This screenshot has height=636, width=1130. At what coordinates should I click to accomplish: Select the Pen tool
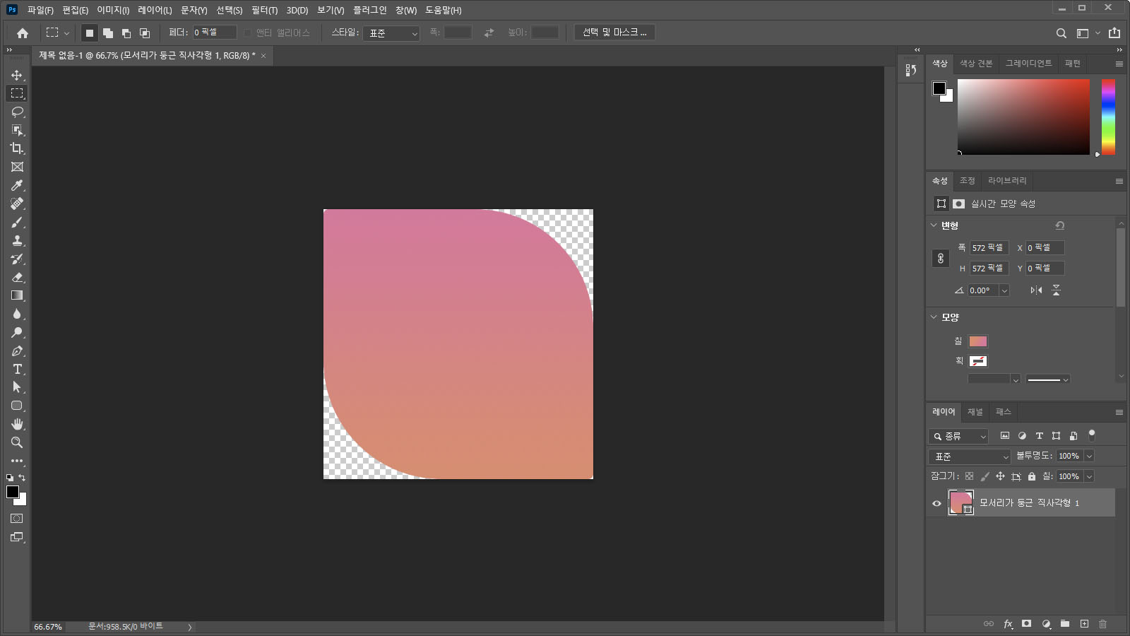(17, 351)
